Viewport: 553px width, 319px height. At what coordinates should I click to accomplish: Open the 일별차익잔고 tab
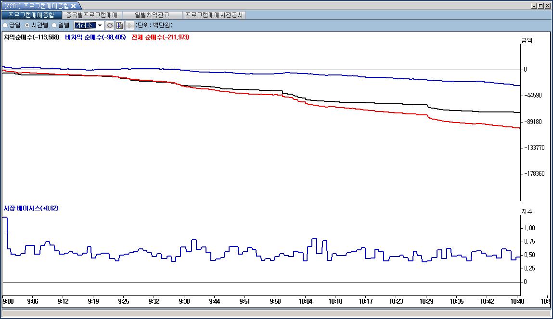152,15
